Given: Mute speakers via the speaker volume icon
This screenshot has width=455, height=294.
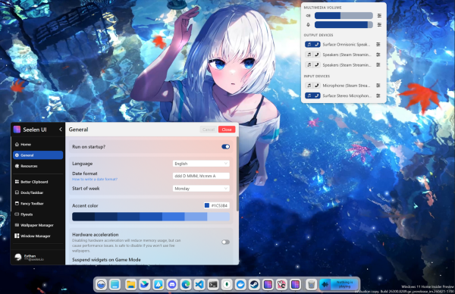Looking at the screenshot, I should pyautogui.click(x=308, y=16).
